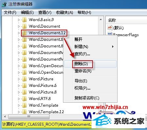The image size is (147, 130).
Task: Click the binary value icon beside BrowserFlags
Action: 110,34
